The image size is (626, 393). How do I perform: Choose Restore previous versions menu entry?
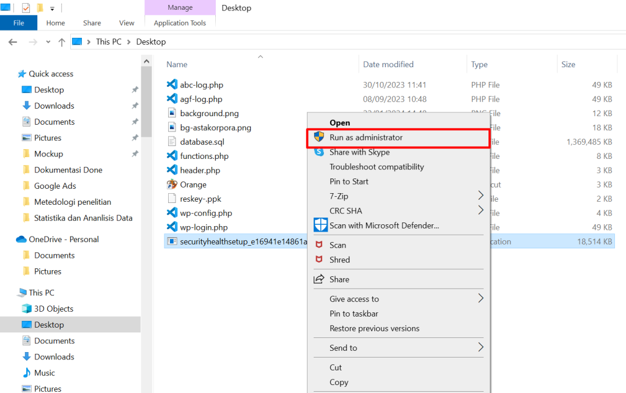[x=374, y=328]
